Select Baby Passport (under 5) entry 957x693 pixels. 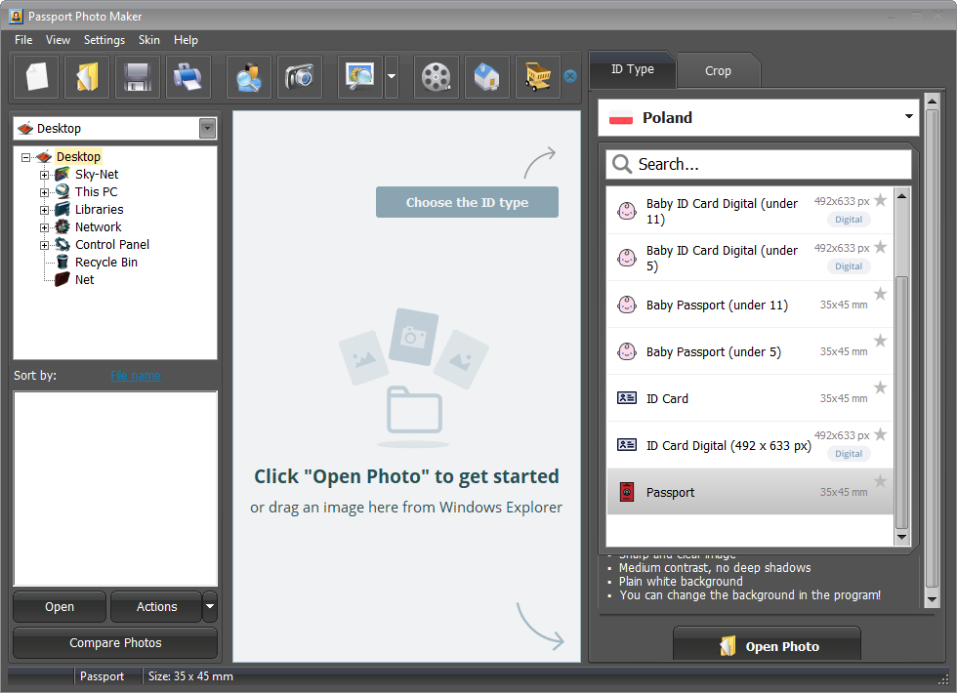coord(750,351)
